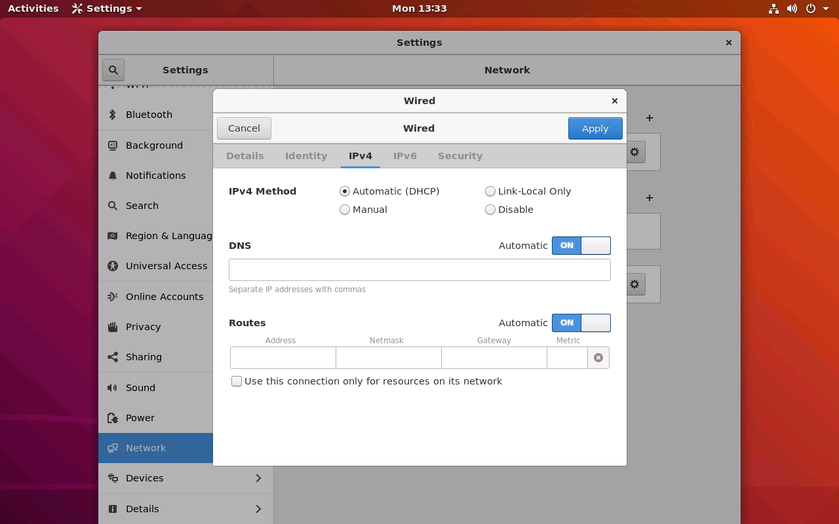Delete route using the round x icon
Screen dimensions: 839x524
coord(598,358)
